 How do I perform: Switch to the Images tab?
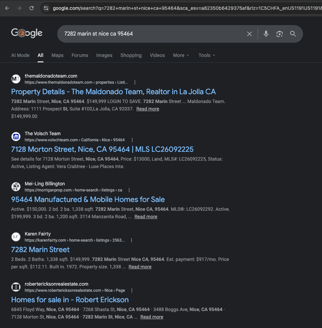point(104,55)
